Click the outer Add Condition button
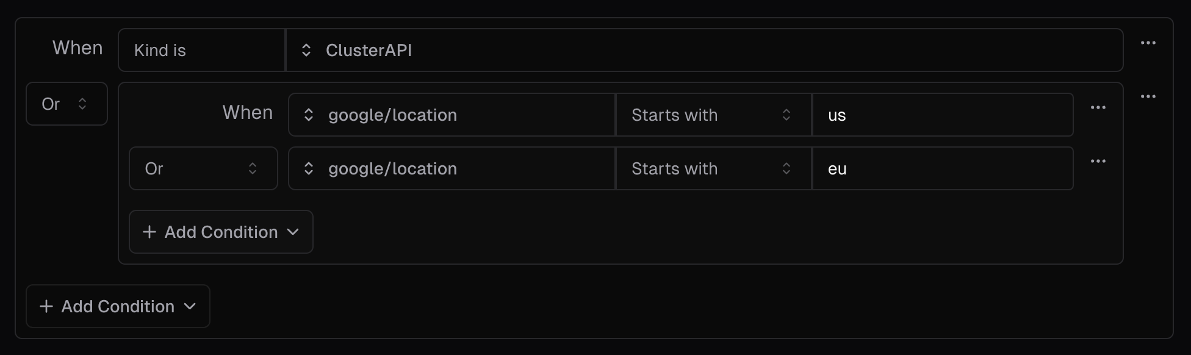The width and height of the screenshot is (1191, 355). [x=117, y=306]
